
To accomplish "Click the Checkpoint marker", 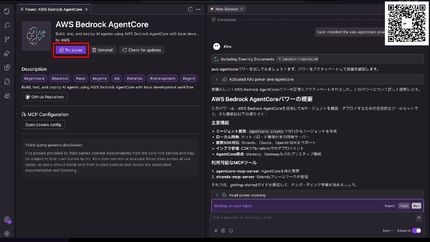I will point(224,20).
